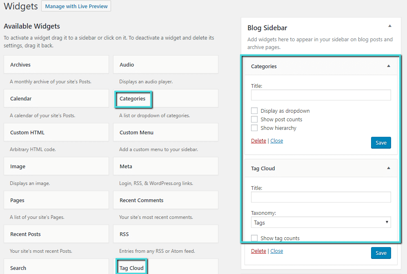
Task: Collapse the Tag Cloud widget settings
Action: [389, 168]
